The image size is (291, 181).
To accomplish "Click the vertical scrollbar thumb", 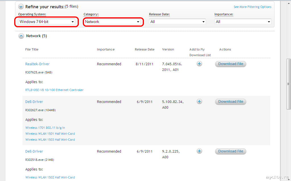I will coord(289,84).
